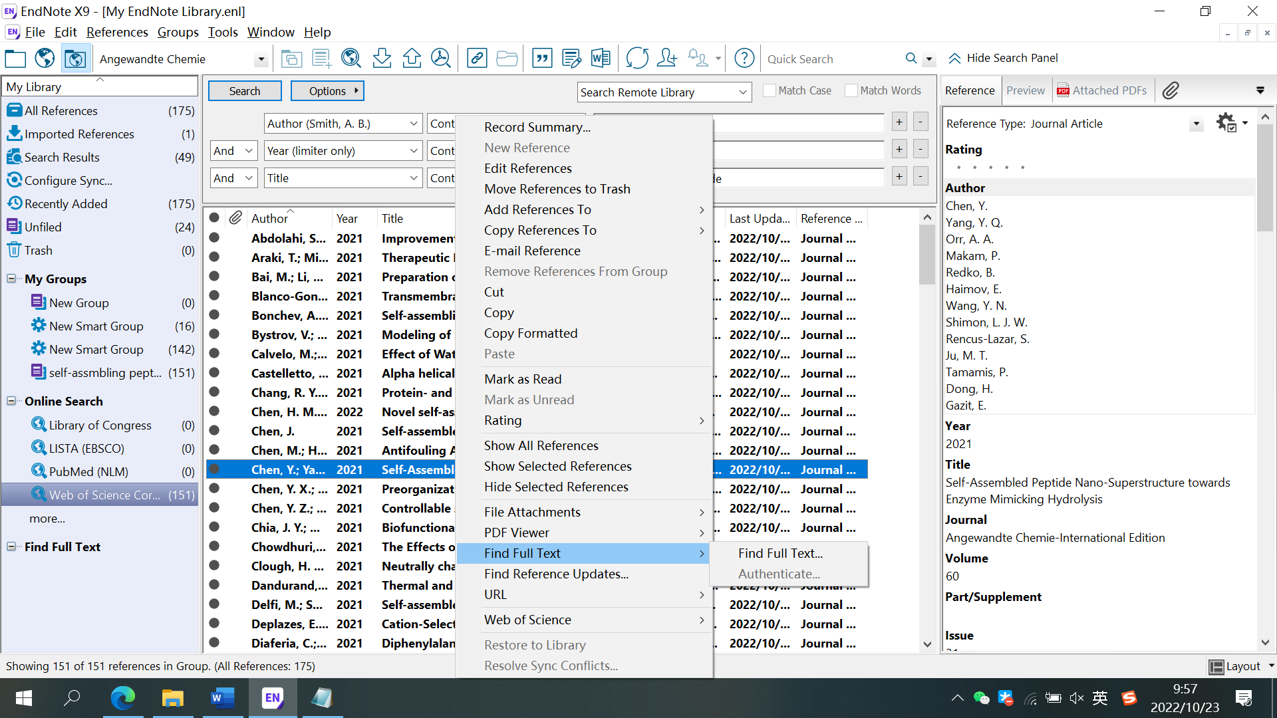Open Word processor via Word icon
Screen dimensions: 1277x718
(x=600, y=59)
